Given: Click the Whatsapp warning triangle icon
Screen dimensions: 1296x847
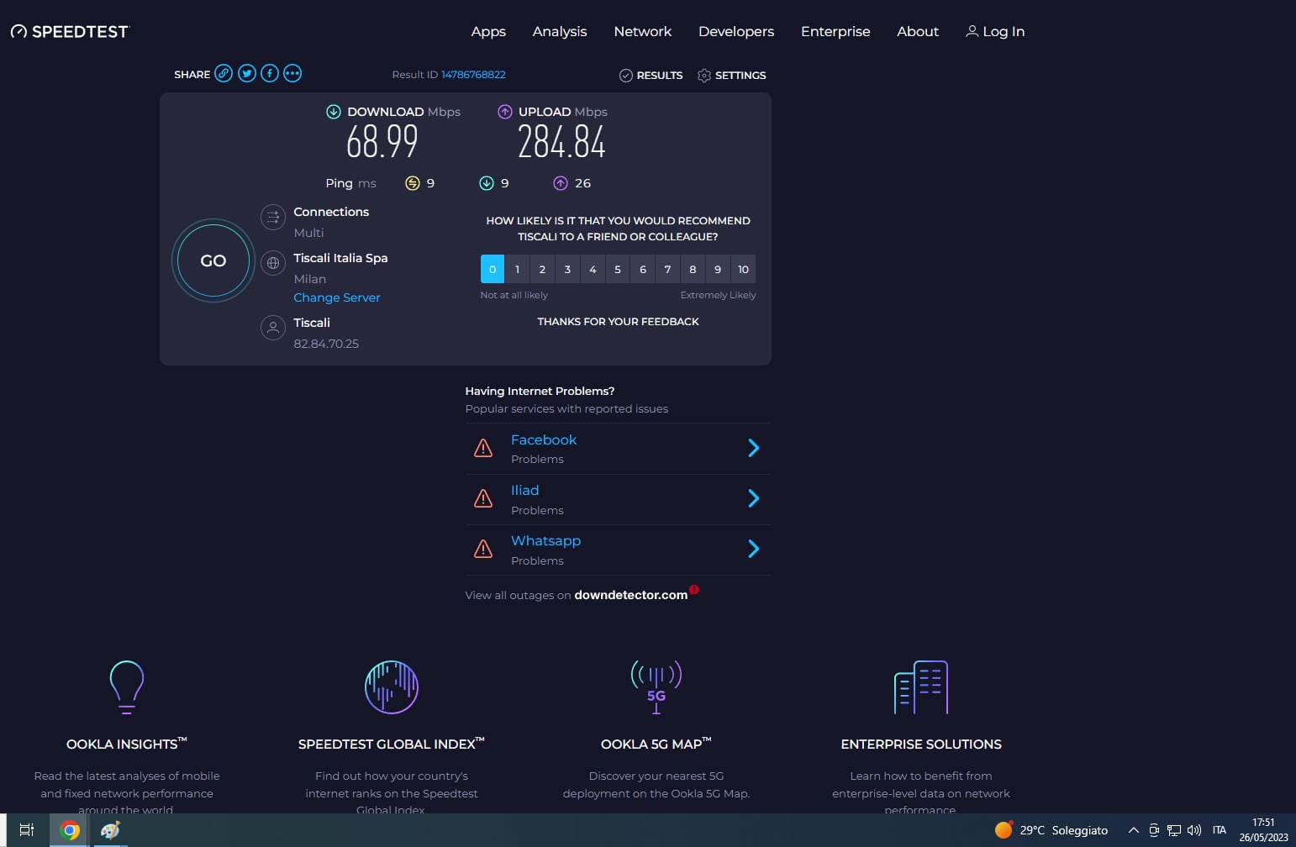Looking at the screenshot, I should click(483, 550).
